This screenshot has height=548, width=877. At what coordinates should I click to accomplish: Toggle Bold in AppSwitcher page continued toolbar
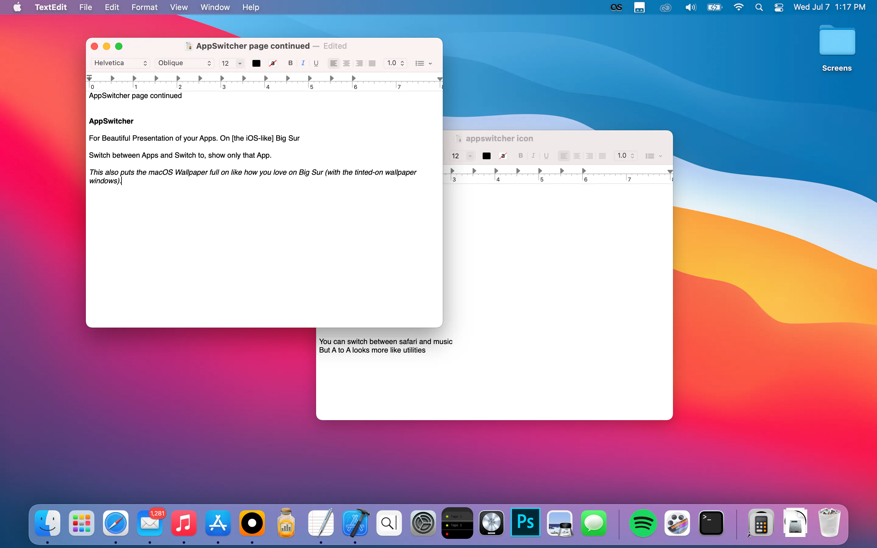coord(290,63)
